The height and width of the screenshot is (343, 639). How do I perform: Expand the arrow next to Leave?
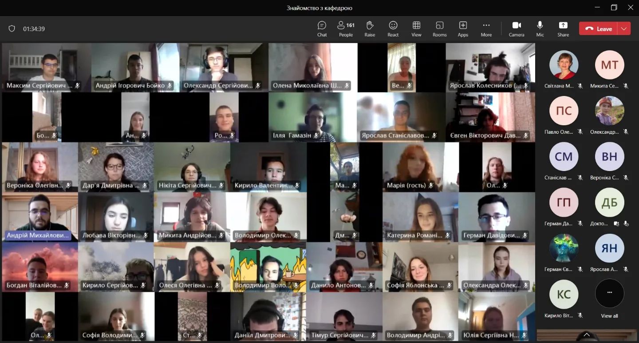(x=624, y=28)
